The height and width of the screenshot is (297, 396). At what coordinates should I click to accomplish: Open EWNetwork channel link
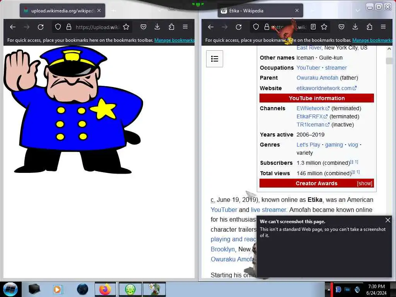(x=312, y=108)
